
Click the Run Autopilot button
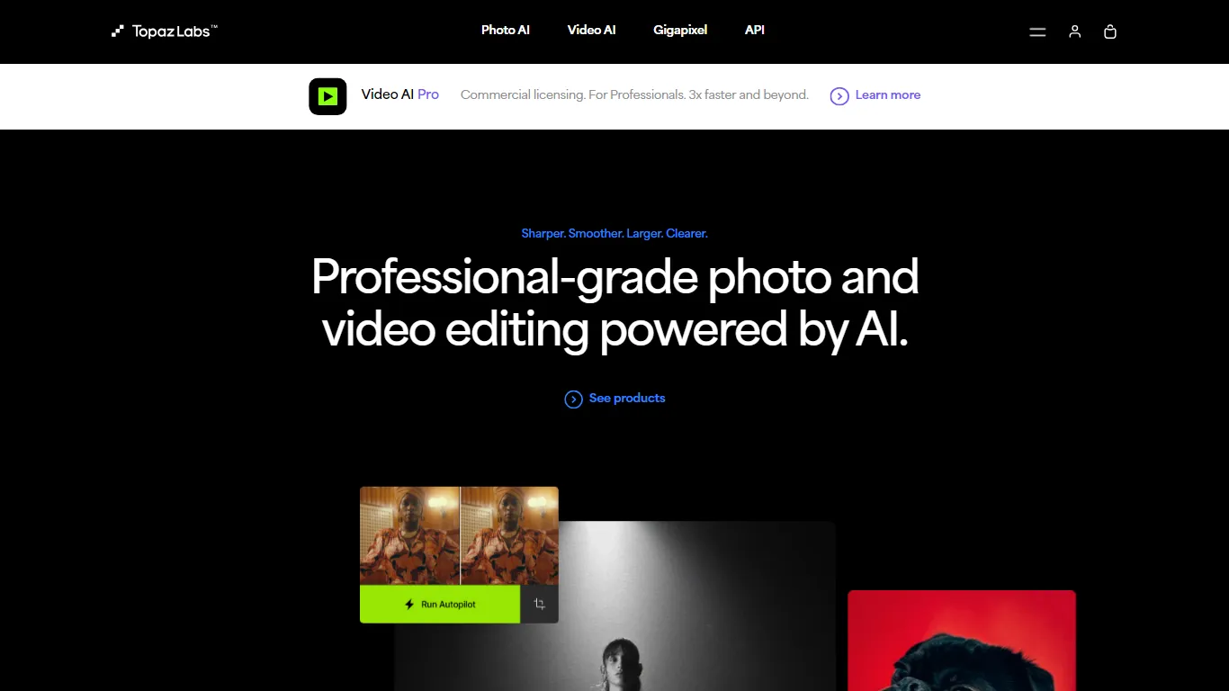[x=440, y=605]
